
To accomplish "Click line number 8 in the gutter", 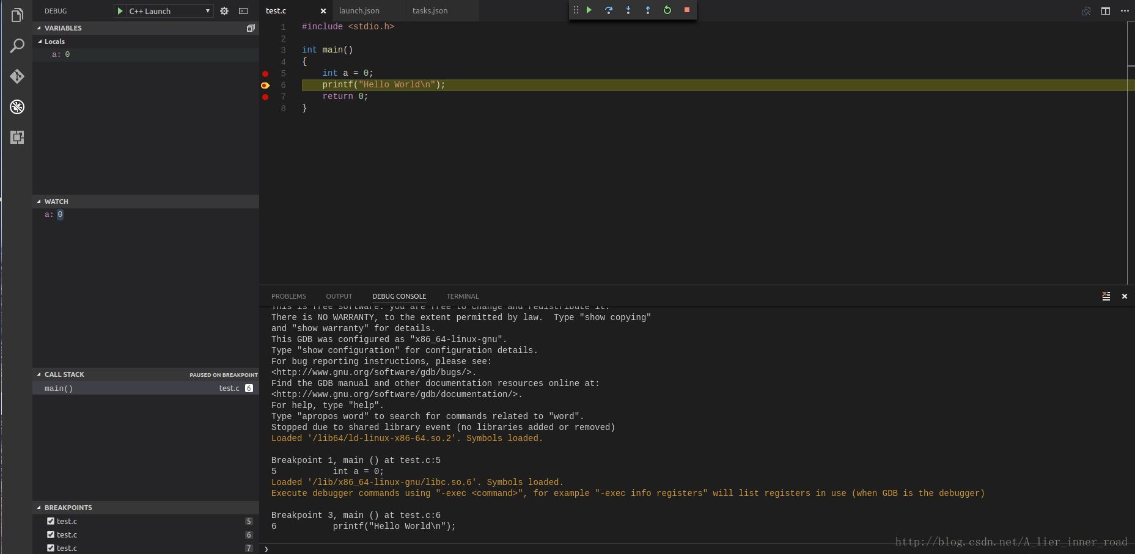I will (283, 109).
